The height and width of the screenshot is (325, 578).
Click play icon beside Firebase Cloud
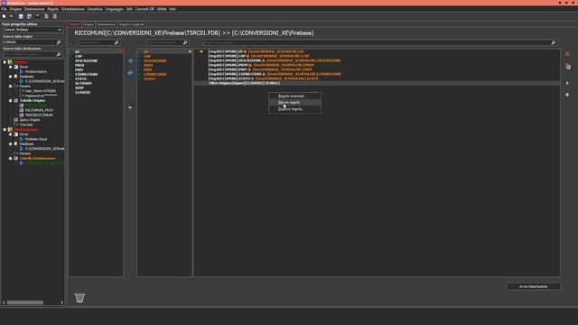(22, 139)
